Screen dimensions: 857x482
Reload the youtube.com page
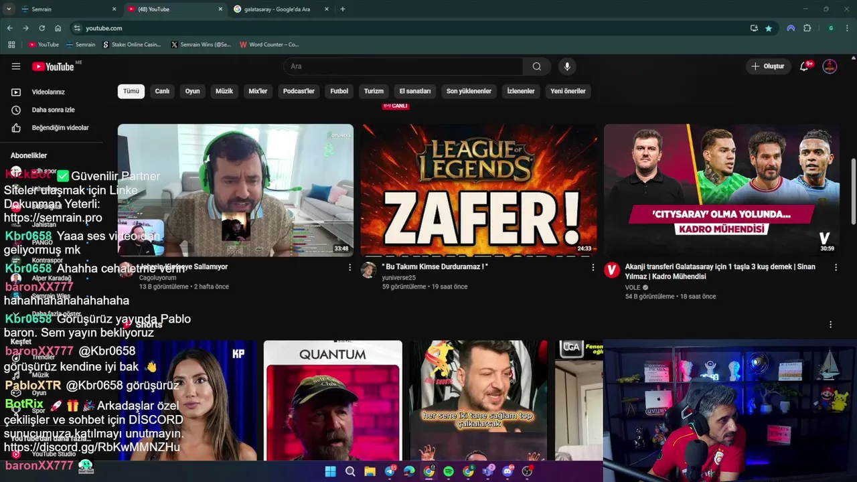coord(42,28)
